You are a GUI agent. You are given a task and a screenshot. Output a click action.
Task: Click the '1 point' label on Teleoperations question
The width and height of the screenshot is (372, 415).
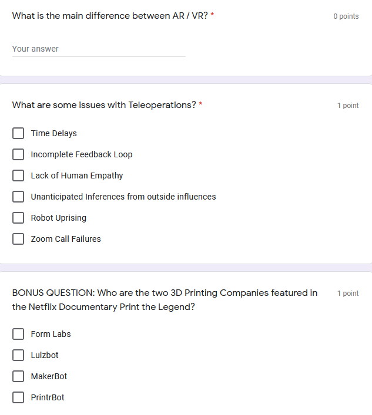click(x=348, y=106)
